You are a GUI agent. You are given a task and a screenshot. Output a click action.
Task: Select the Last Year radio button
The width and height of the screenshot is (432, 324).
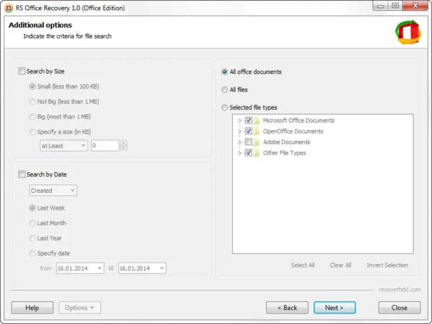(x=32, y=238)
